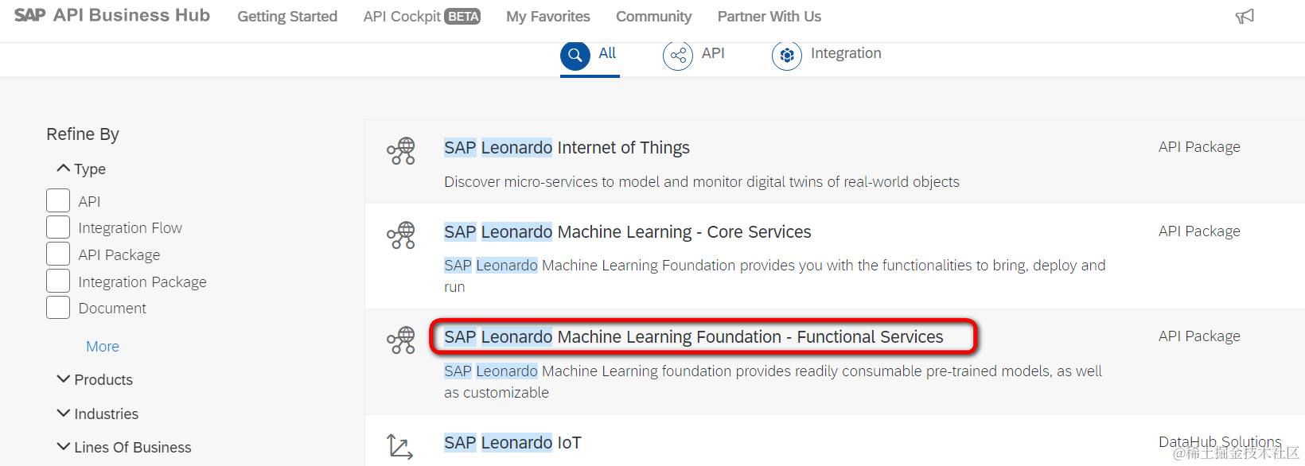Expand the Products filter section
1305x466 pixels.
tap(64, 379)
